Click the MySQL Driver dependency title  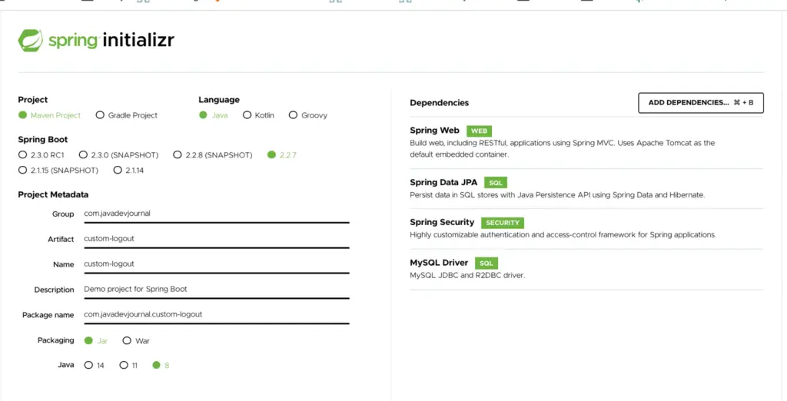coord(439,263)
